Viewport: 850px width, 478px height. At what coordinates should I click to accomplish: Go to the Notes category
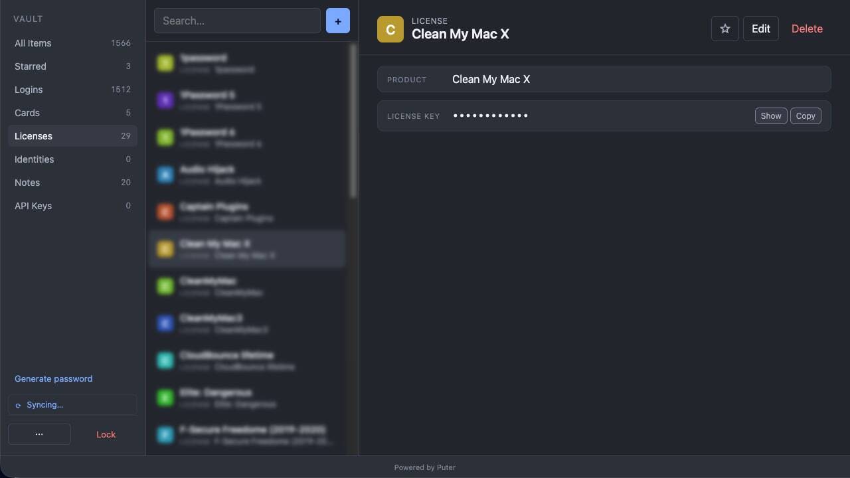pos(72,183)
